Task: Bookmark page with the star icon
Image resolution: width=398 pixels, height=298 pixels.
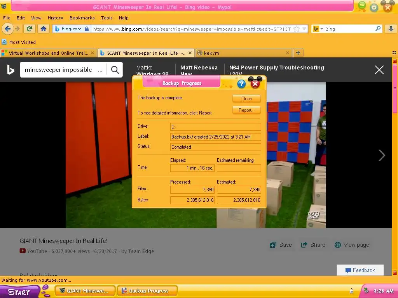Action: (297, 29)
